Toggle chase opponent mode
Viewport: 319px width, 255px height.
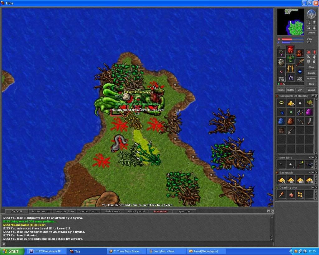(314, 57)
